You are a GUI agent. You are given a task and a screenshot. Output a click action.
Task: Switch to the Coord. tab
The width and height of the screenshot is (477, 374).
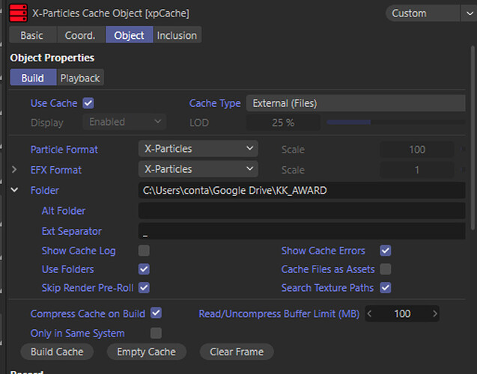pyautogui.click(x=80, y=36)
